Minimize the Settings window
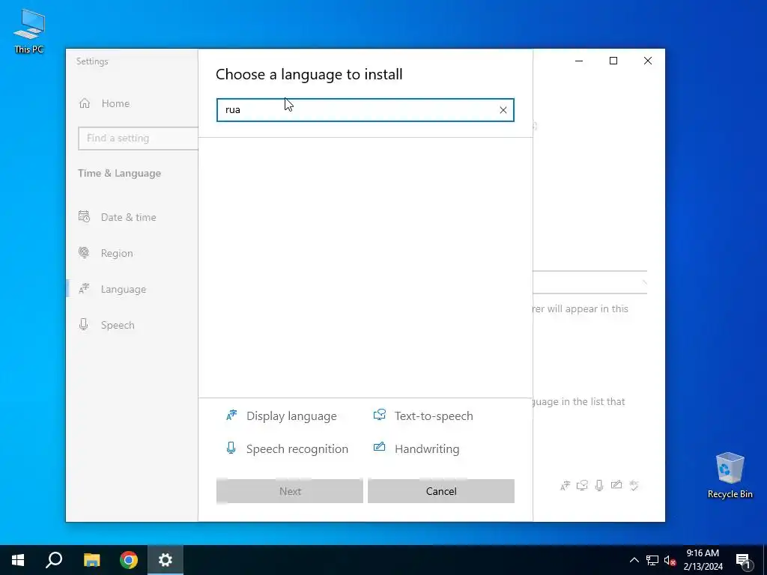Viewport: 767px width, 575px height. click(579, 61)
